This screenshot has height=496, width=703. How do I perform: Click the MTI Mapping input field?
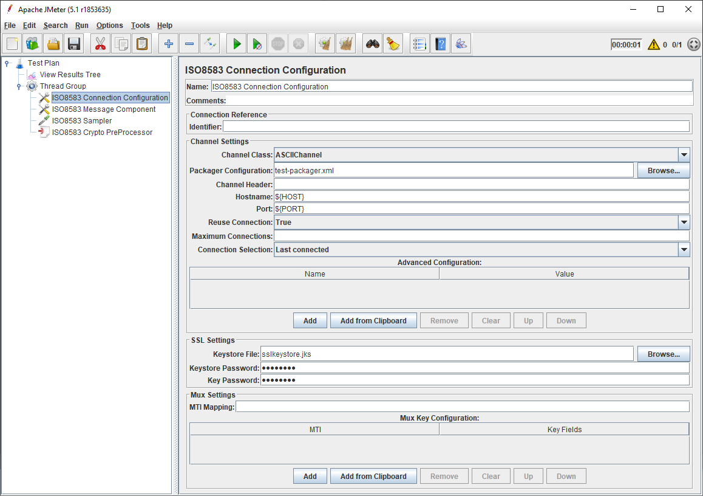pos(463,407)
